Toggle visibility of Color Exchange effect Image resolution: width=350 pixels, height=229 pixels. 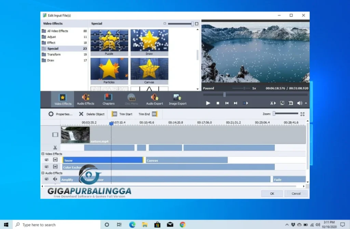[47, 167]
